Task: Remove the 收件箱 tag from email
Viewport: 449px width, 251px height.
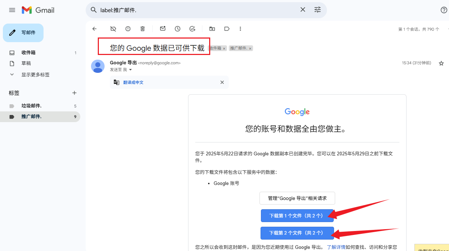Action: pos(224,49)
